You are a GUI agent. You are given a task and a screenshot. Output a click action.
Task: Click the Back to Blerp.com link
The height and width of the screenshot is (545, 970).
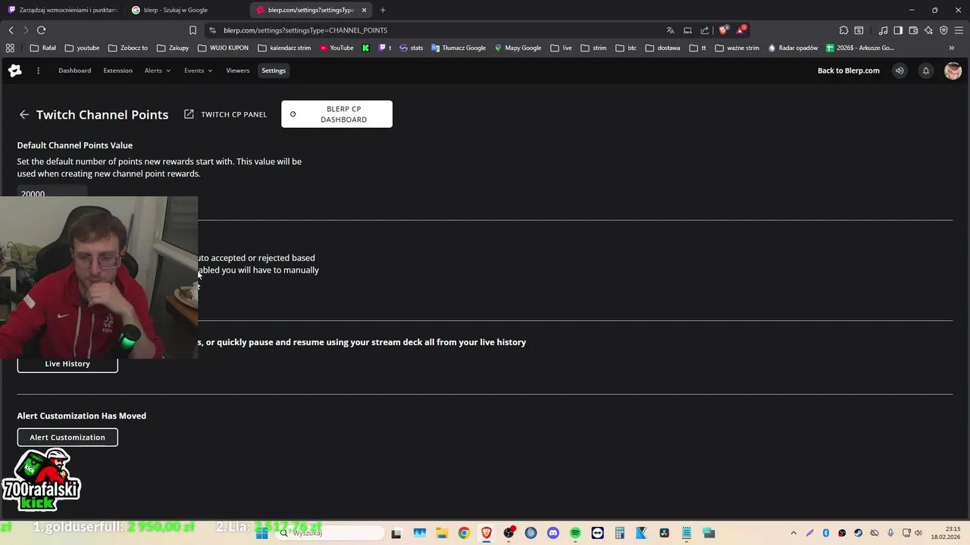tap(849, 70)
